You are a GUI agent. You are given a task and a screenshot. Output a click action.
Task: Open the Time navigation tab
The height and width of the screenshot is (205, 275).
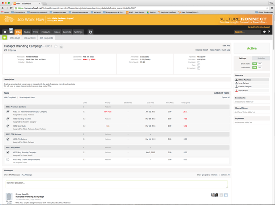click(x=35, y=32)
